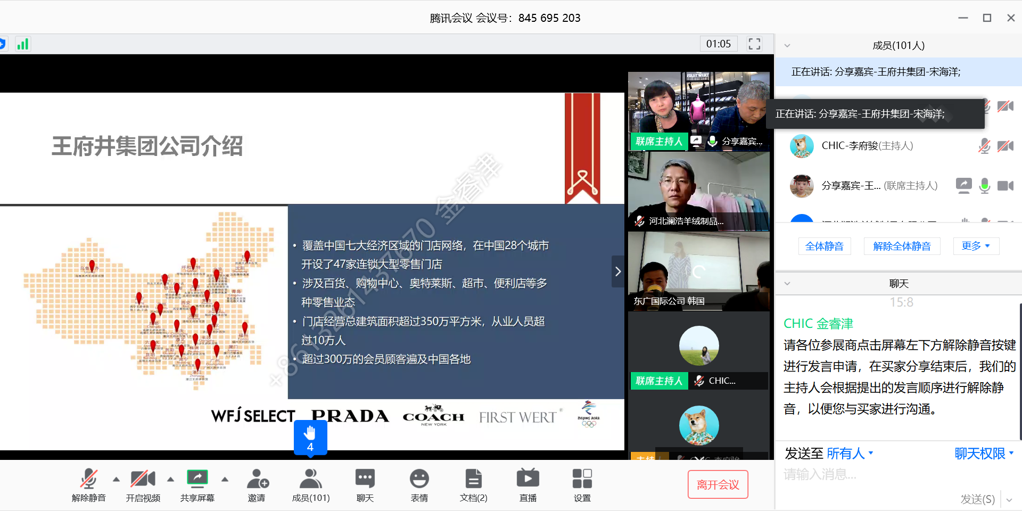The height and width of the screenshot is (511, 1022).
Task: Select recipient dropdown 所有人
Action: [850, 454]
